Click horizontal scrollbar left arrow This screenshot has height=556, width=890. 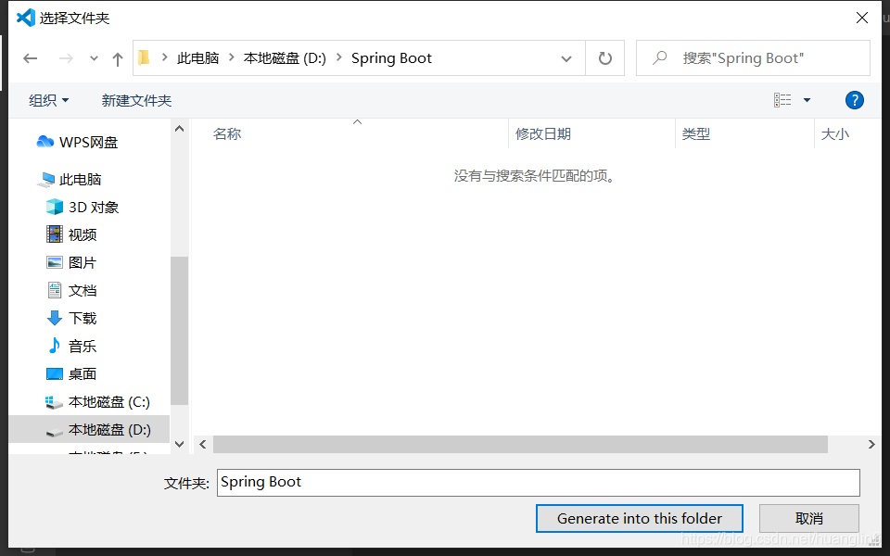[203, 444]
